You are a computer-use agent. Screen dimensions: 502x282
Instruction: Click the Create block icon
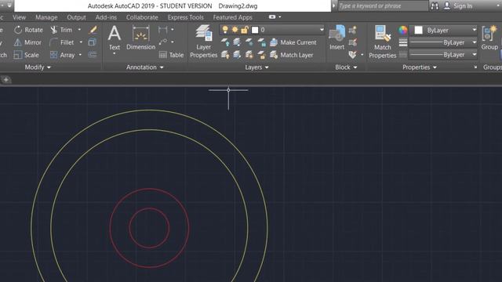(x=353, y=30)
